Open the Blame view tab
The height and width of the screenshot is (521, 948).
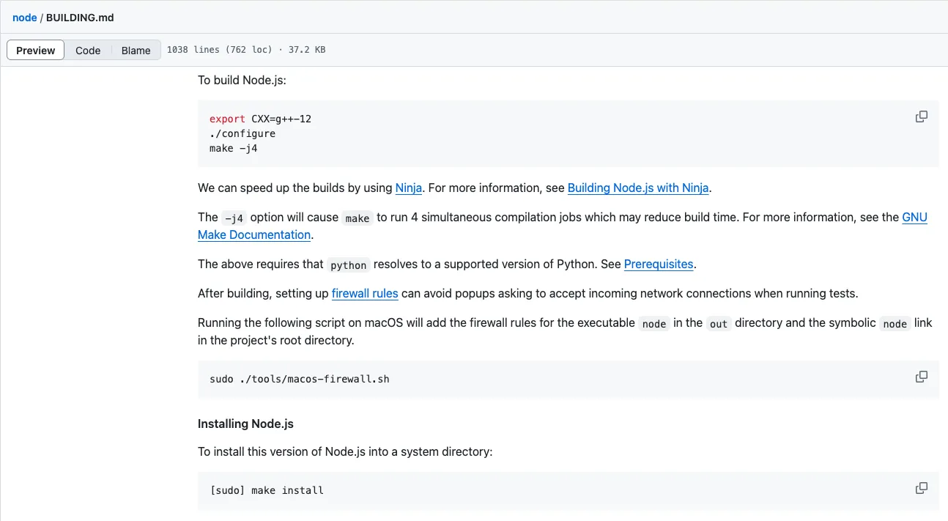pos(136,51)
